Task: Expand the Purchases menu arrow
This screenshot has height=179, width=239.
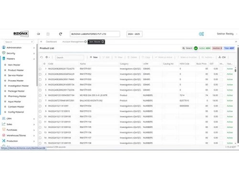Action: pos(34,130)
